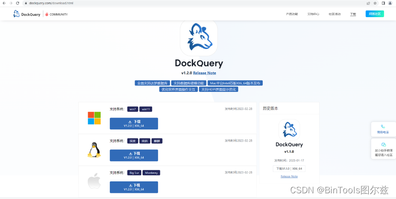The image size is (396, 199).
Task: Open the v1.2.0 Release Note link
Action: pos(205,73)
